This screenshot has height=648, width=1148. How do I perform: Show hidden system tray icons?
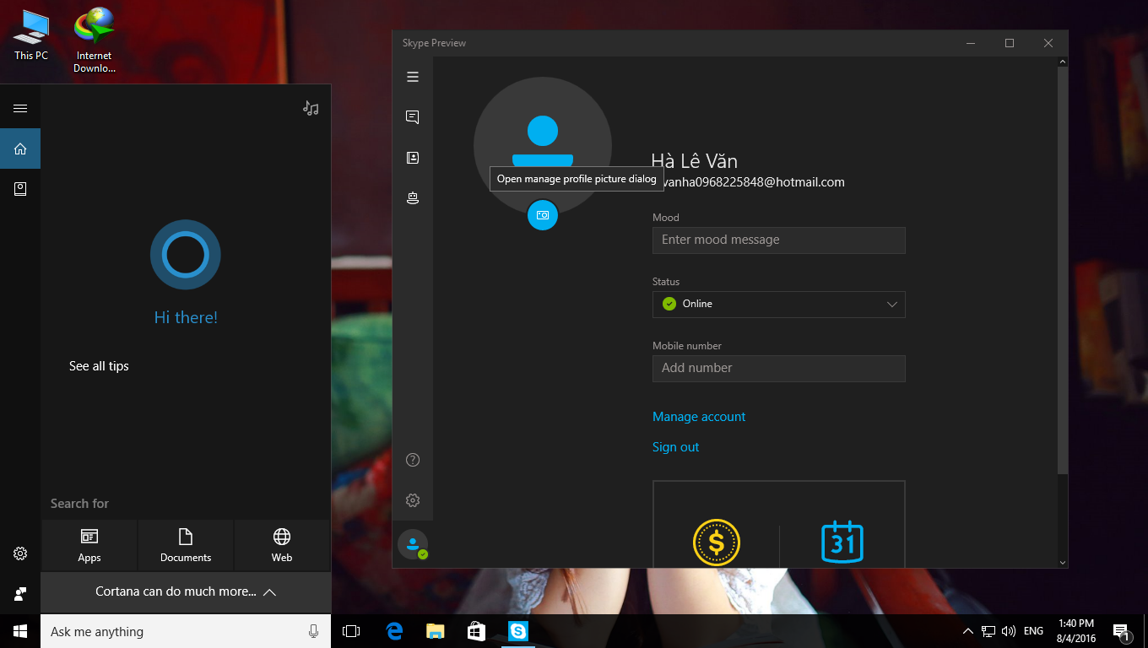(x=968, y=631)
